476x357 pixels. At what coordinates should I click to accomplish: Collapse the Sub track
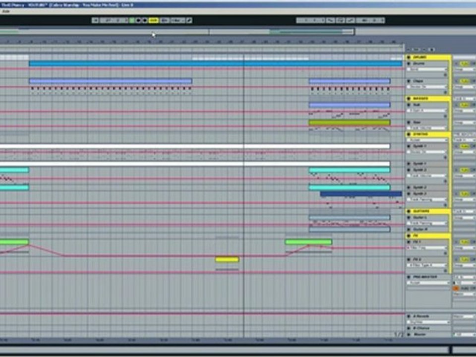pos(409,105)
